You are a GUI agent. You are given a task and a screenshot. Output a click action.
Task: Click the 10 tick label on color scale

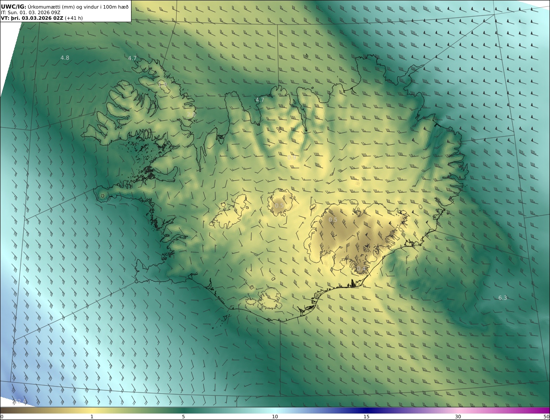(x=275, y=417)
